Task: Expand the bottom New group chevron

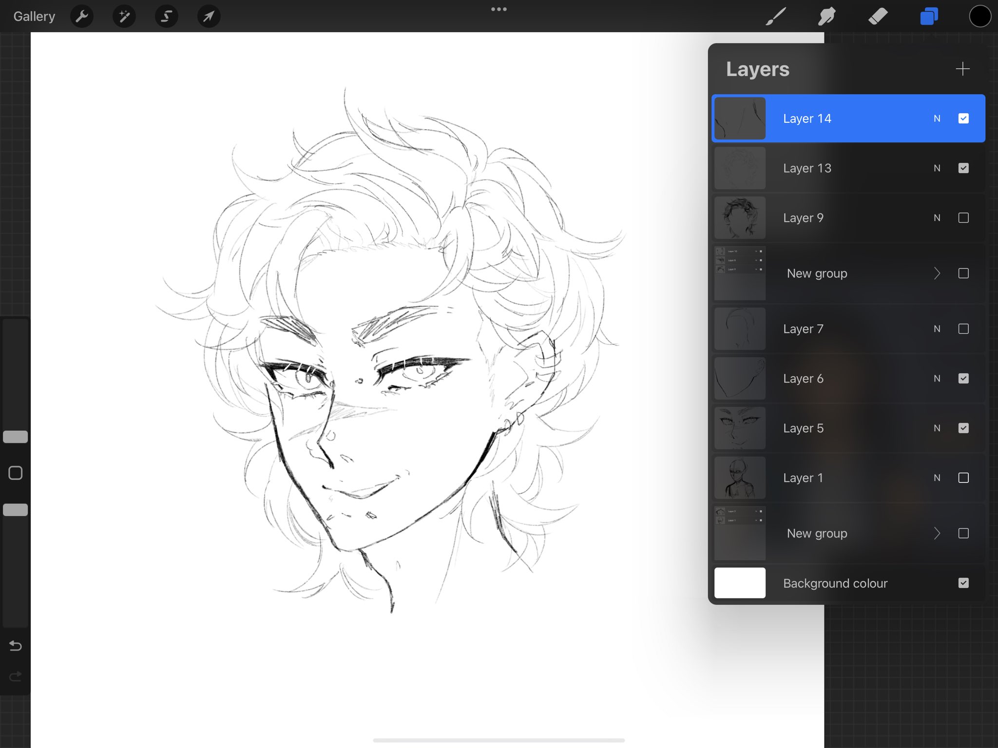Action: point(937,534)
